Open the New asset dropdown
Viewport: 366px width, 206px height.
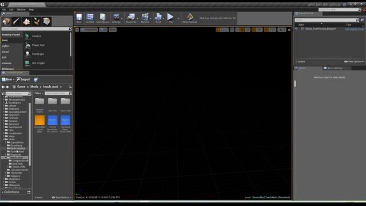pos(8,80)
